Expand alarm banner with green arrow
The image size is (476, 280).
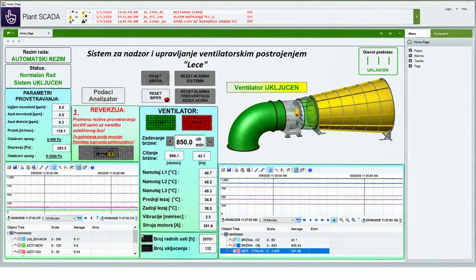coord(416,17)
